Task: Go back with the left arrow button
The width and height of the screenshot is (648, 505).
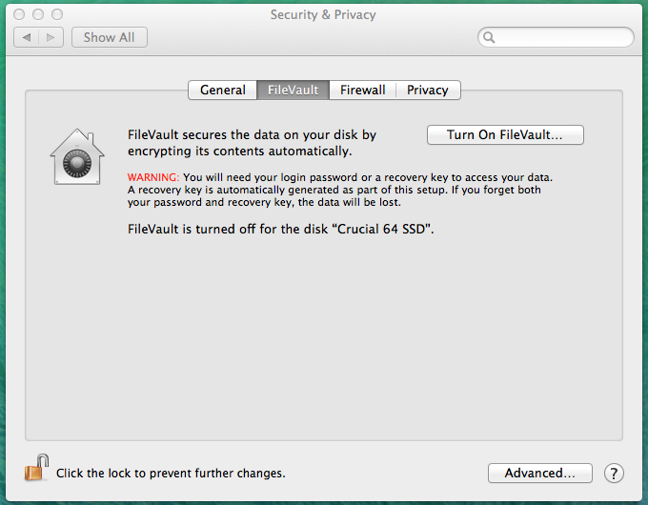Action: (x=27, y=37)
